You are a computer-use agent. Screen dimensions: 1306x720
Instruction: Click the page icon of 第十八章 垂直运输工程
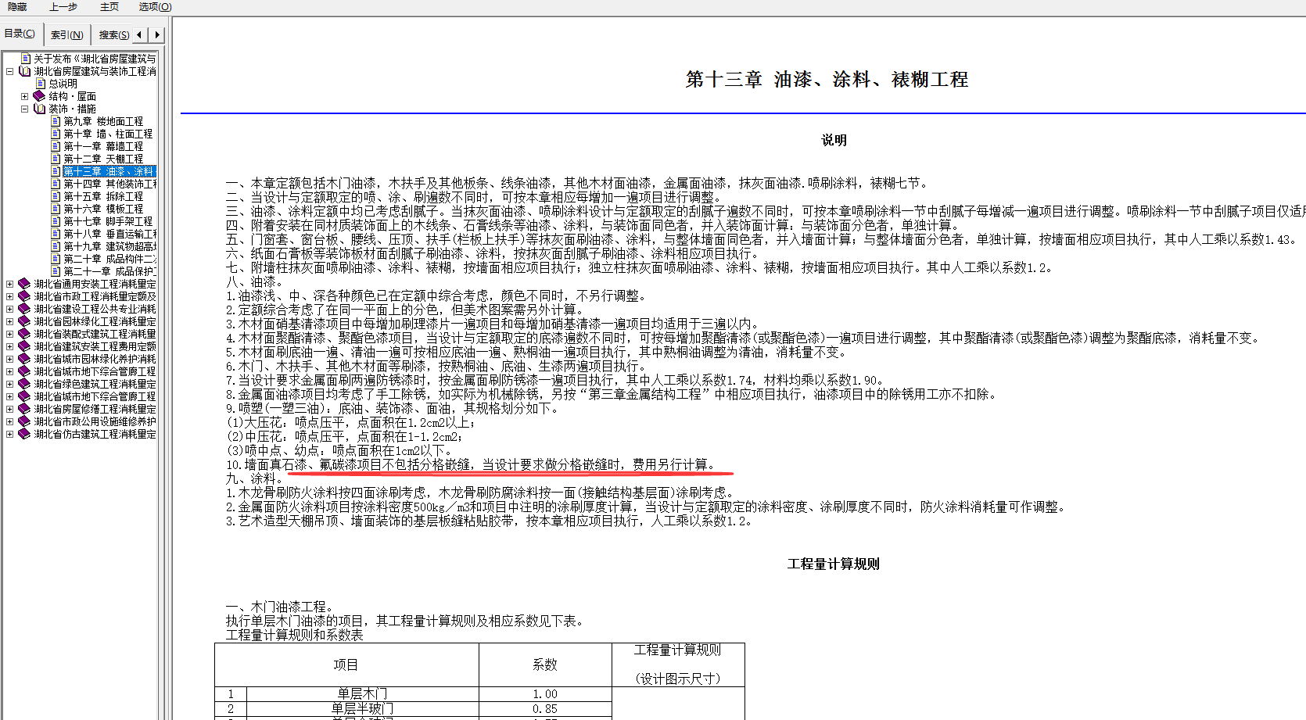56,234
